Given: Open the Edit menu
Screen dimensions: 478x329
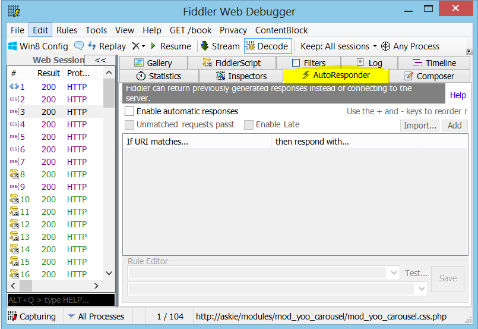Looking at the screenshot, I should point(40,30).
